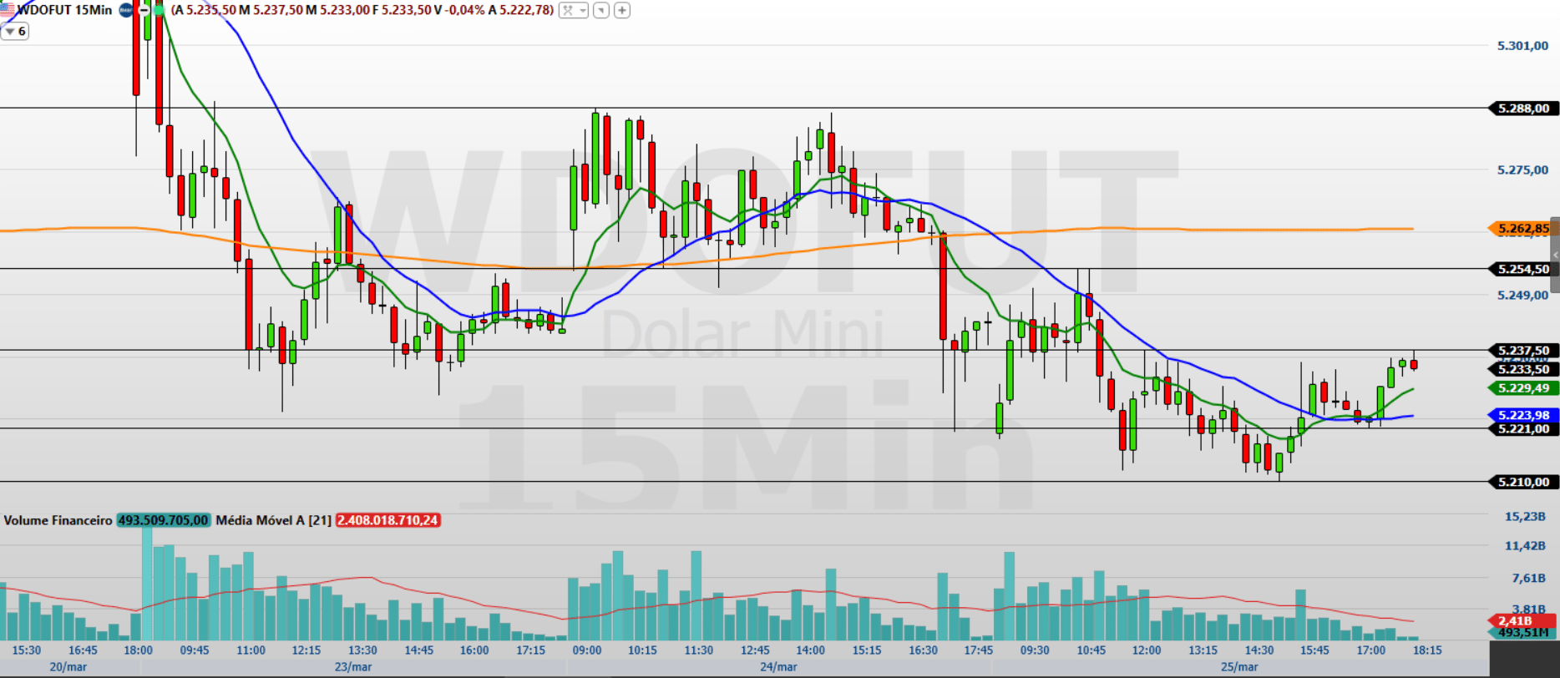1560x678 pixels.
Task: Click the blue round icon after 15Min
Action: point(126,10)
